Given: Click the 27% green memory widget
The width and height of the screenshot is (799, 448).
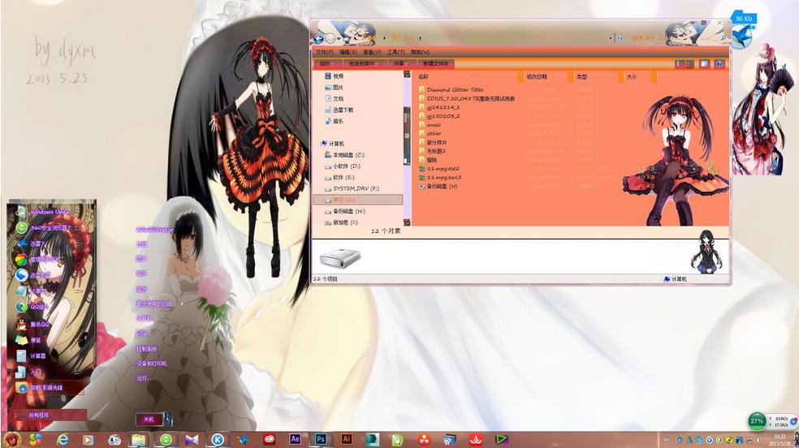Looking at the screenshot, I should 757,421.
